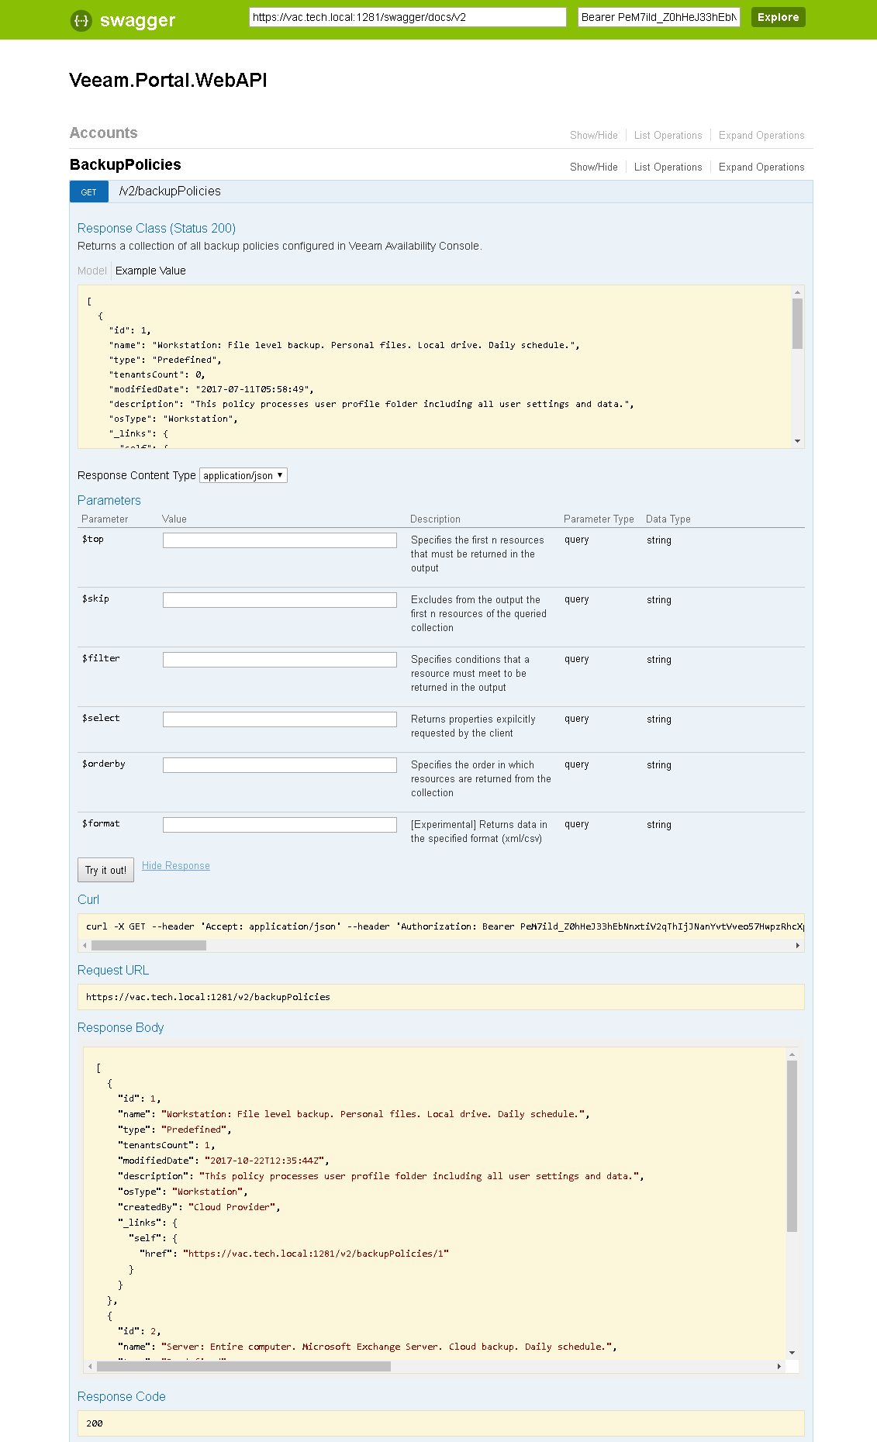Click the curl horizontal scrollbar thumb

[x=149, y=946]
